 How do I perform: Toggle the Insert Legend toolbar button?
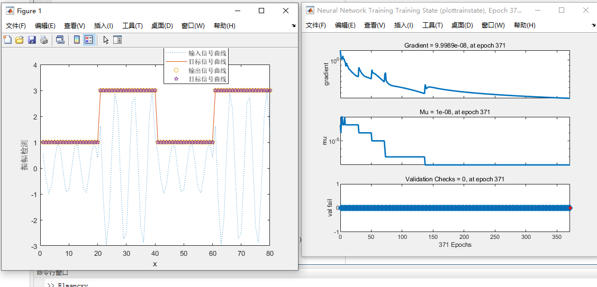(89, 40)
